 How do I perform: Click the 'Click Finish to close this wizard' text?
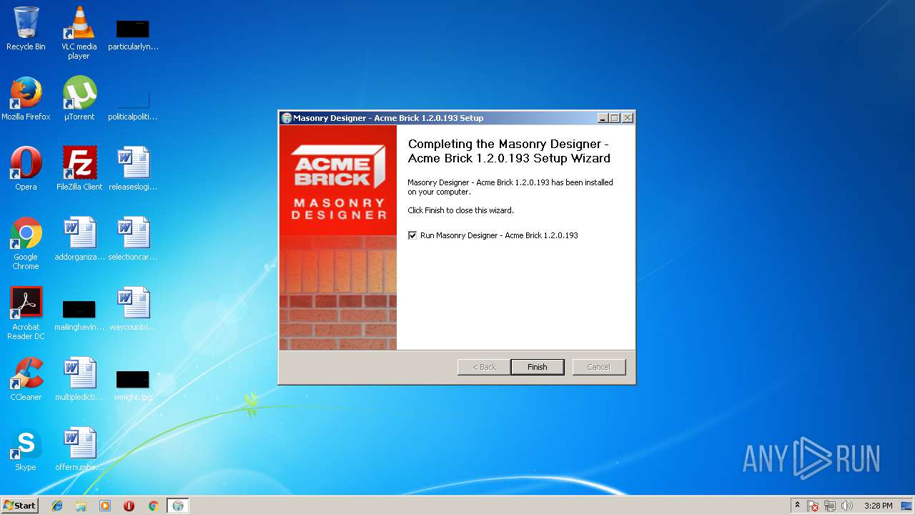pos(460,210)
